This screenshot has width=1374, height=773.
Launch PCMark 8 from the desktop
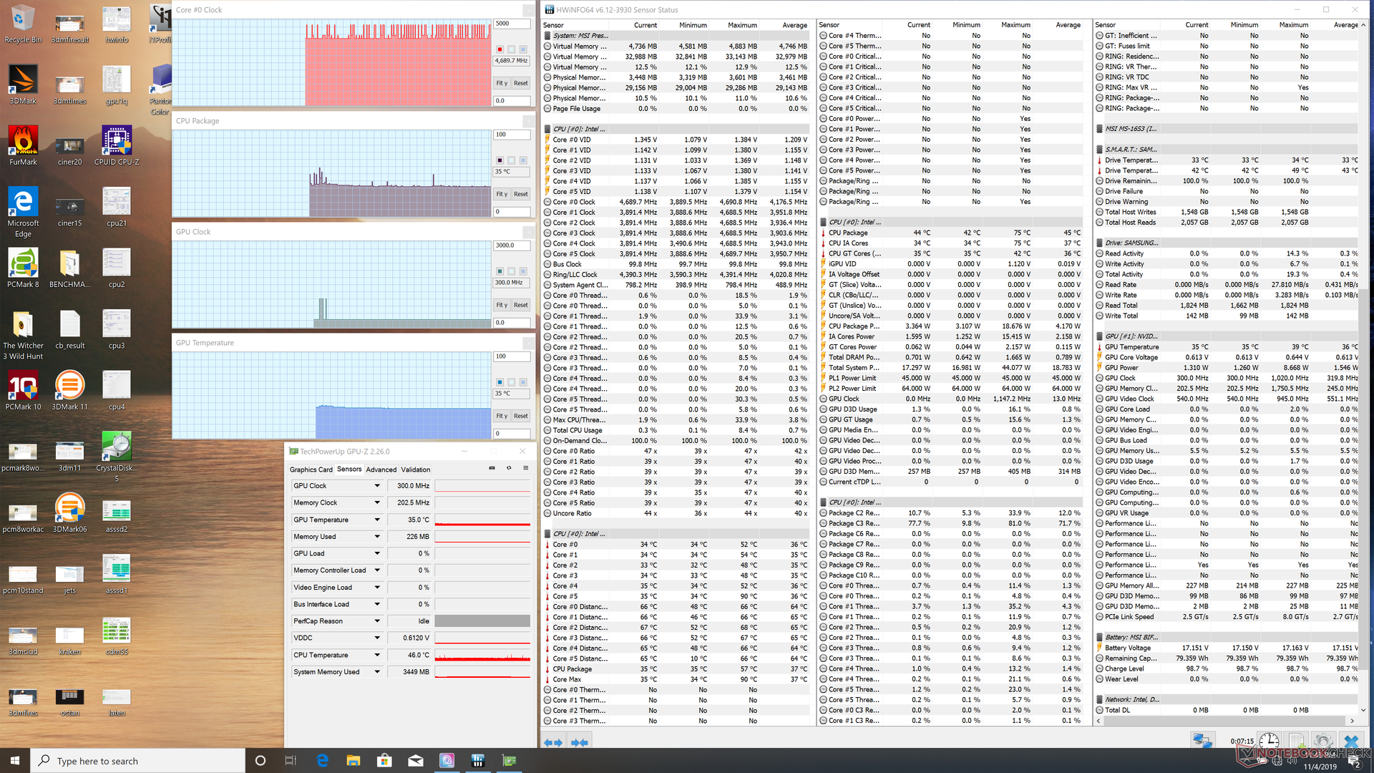pyautogui.click(x=23, y=268)
